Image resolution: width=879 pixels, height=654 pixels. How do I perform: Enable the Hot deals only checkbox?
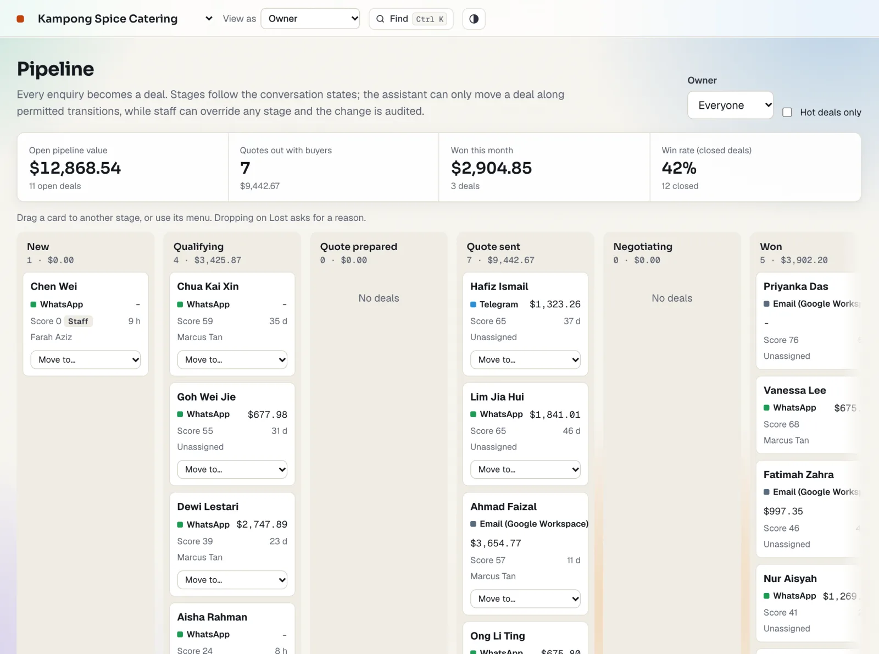click(787, 112)
